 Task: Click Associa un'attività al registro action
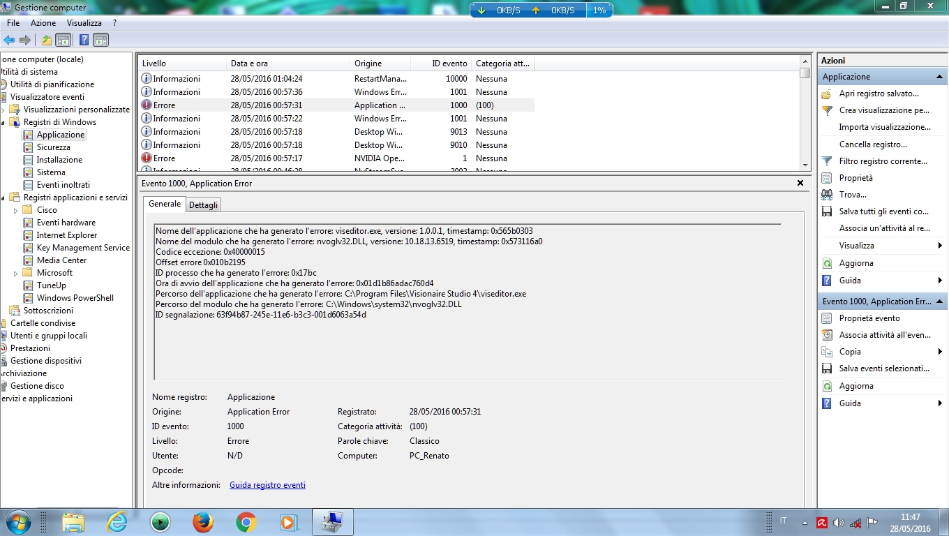tap(884, 228)
